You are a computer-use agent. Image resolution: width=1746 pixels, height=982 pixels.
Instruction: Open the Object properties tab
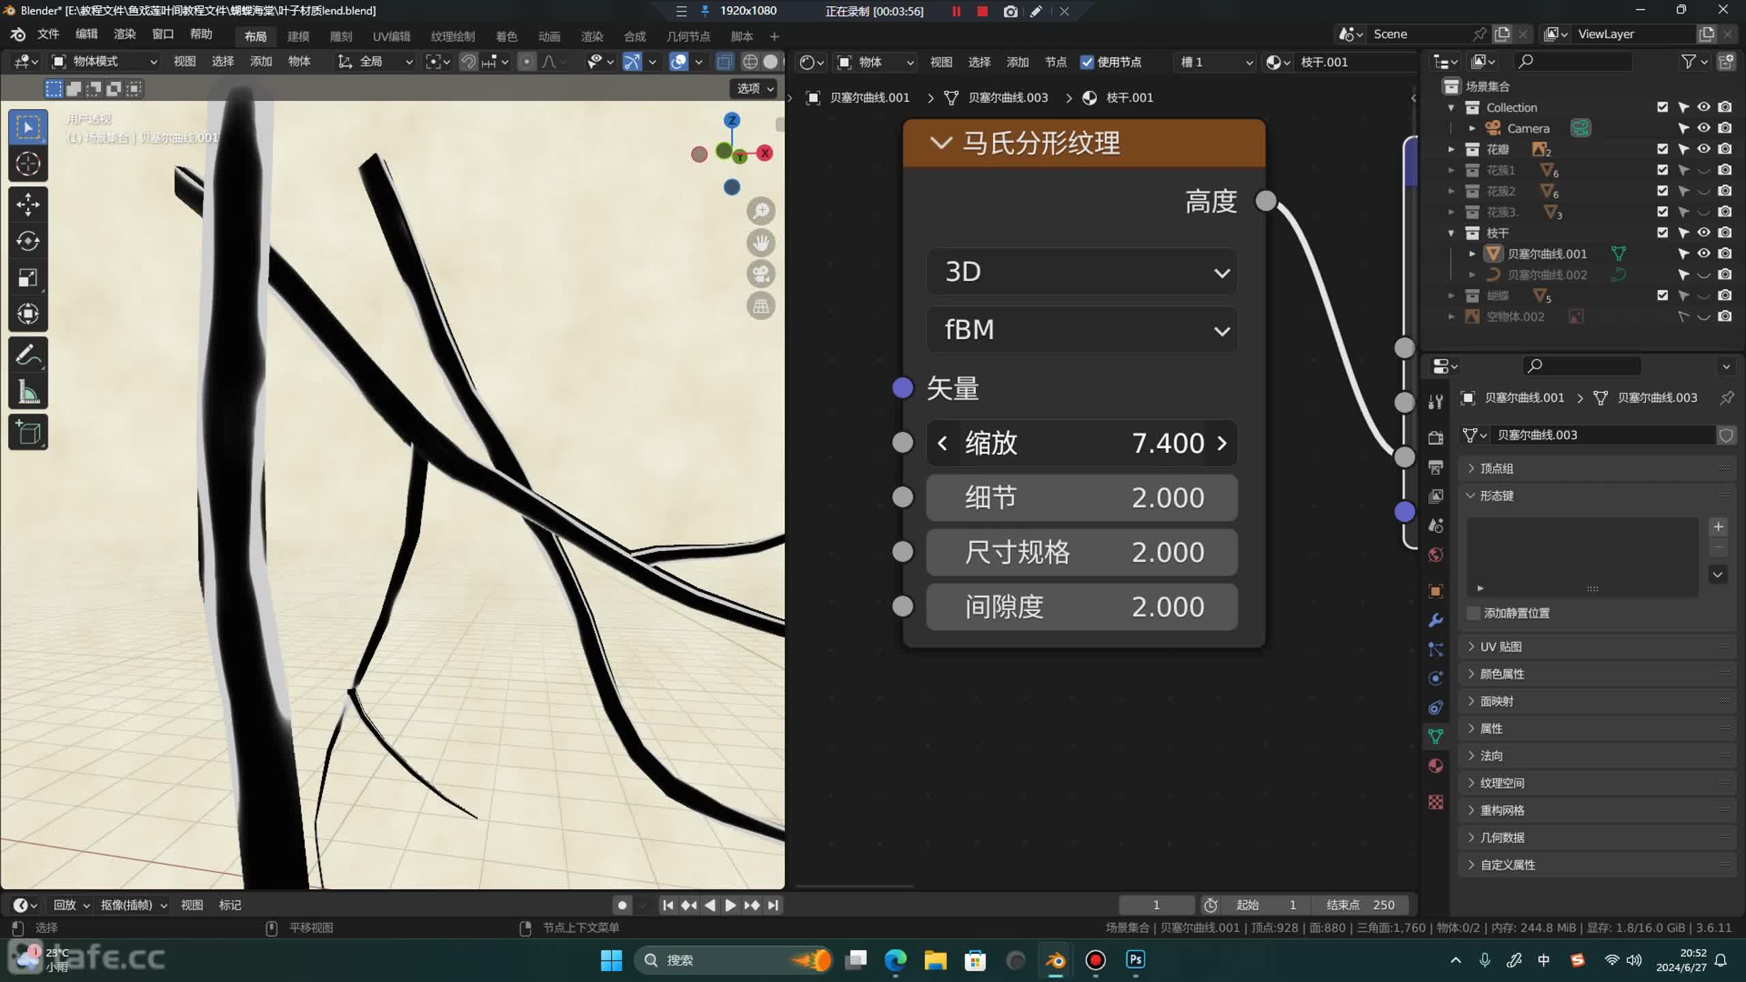pos(1436,591)
